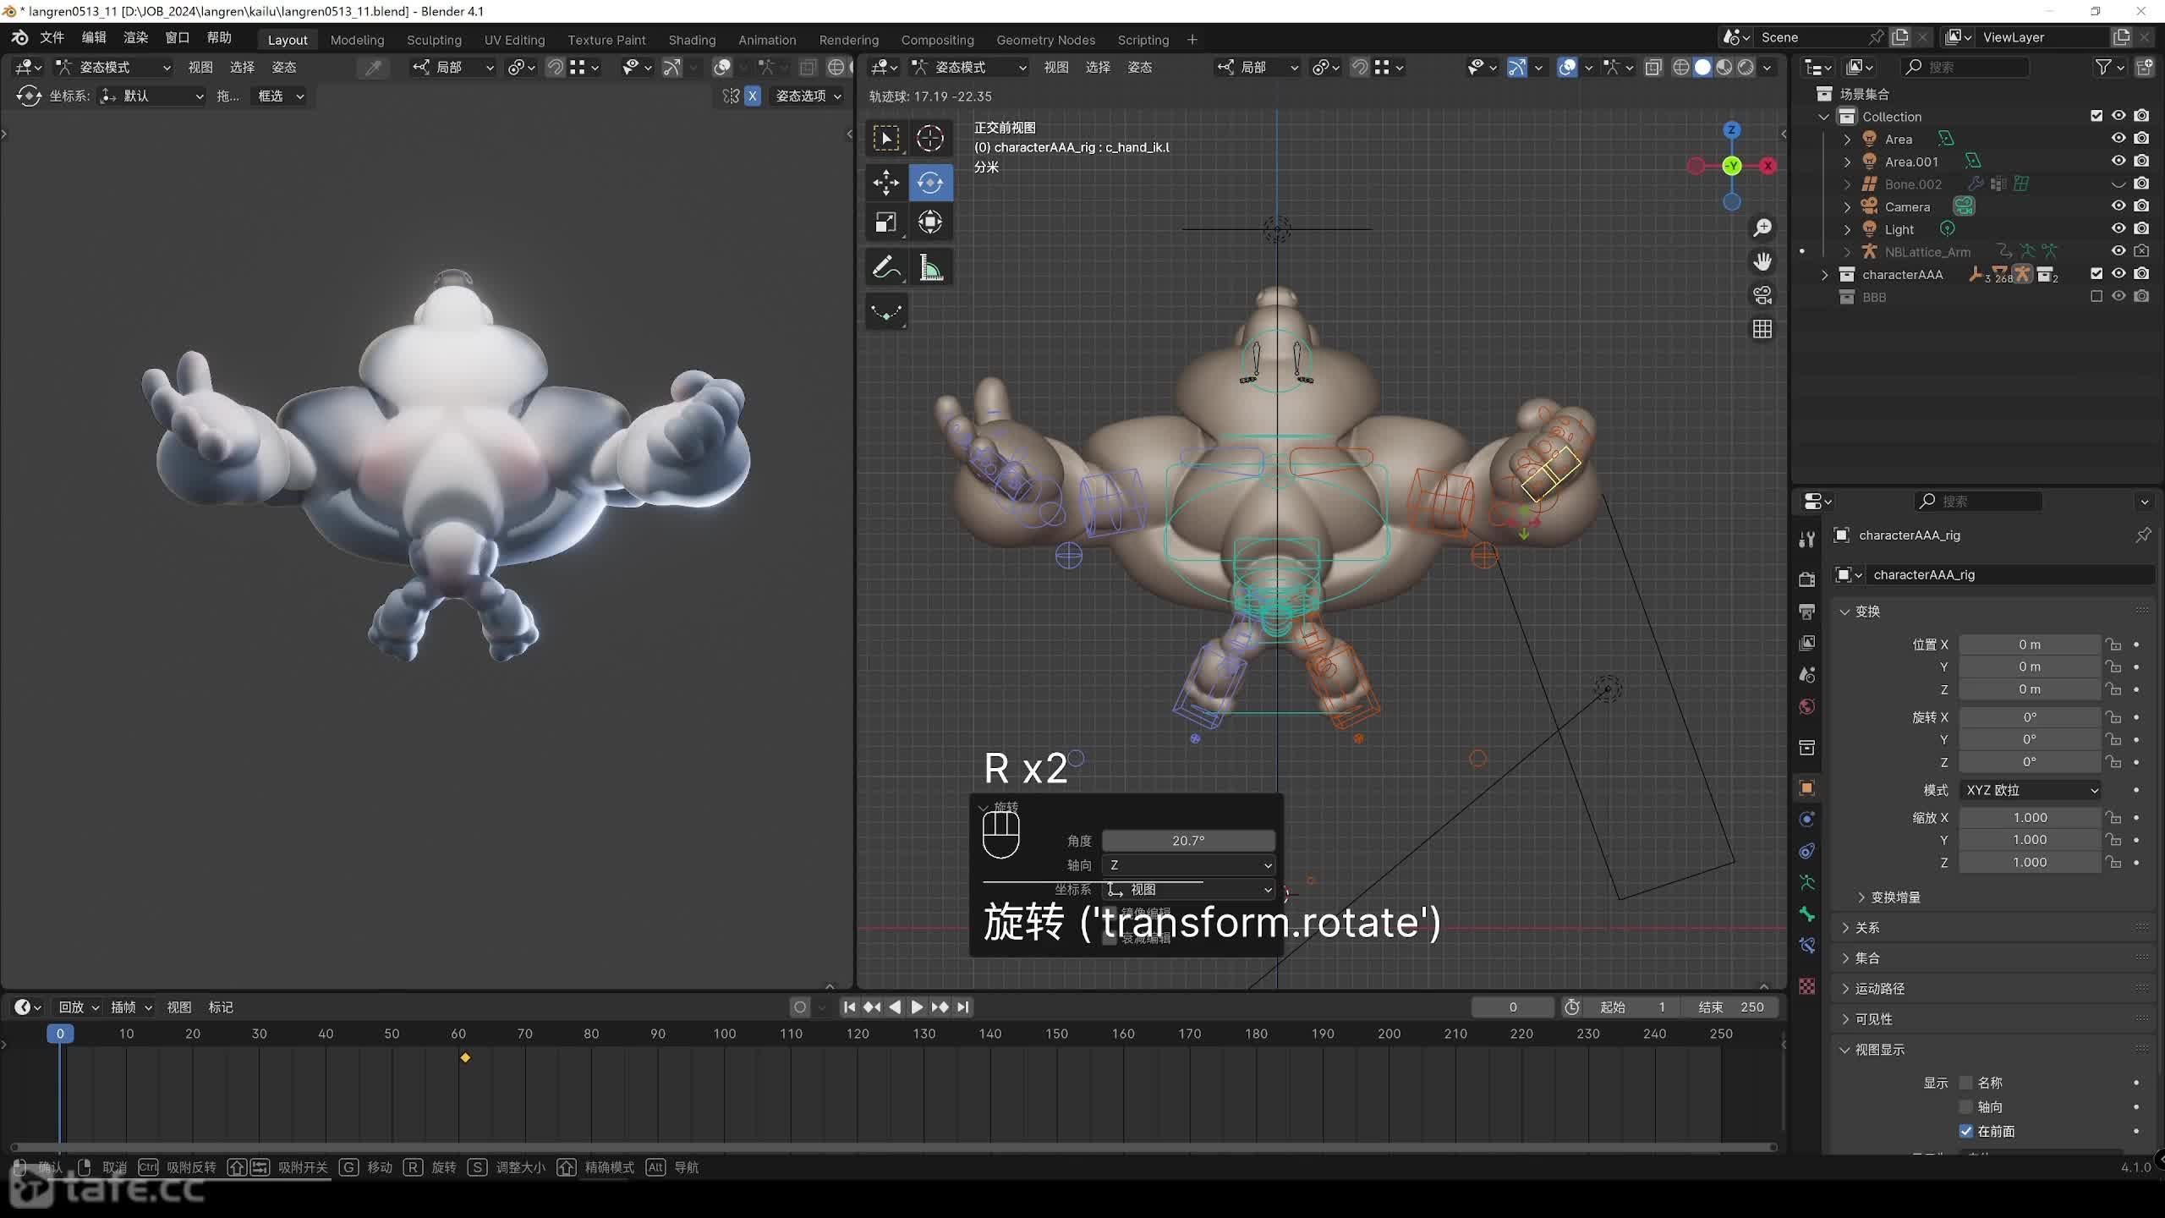Open the Help menu
This screenshot has width=2165, height=1218.
(219, 38)
